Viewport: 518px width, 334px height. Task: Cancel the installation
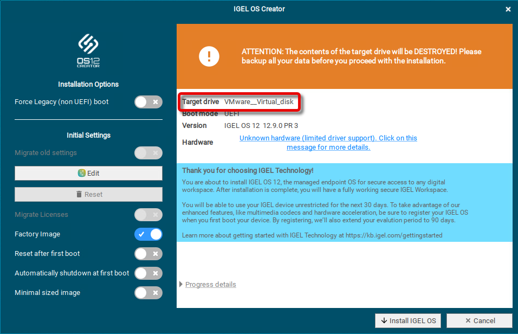pyautogui.click(x=480, y=321)
